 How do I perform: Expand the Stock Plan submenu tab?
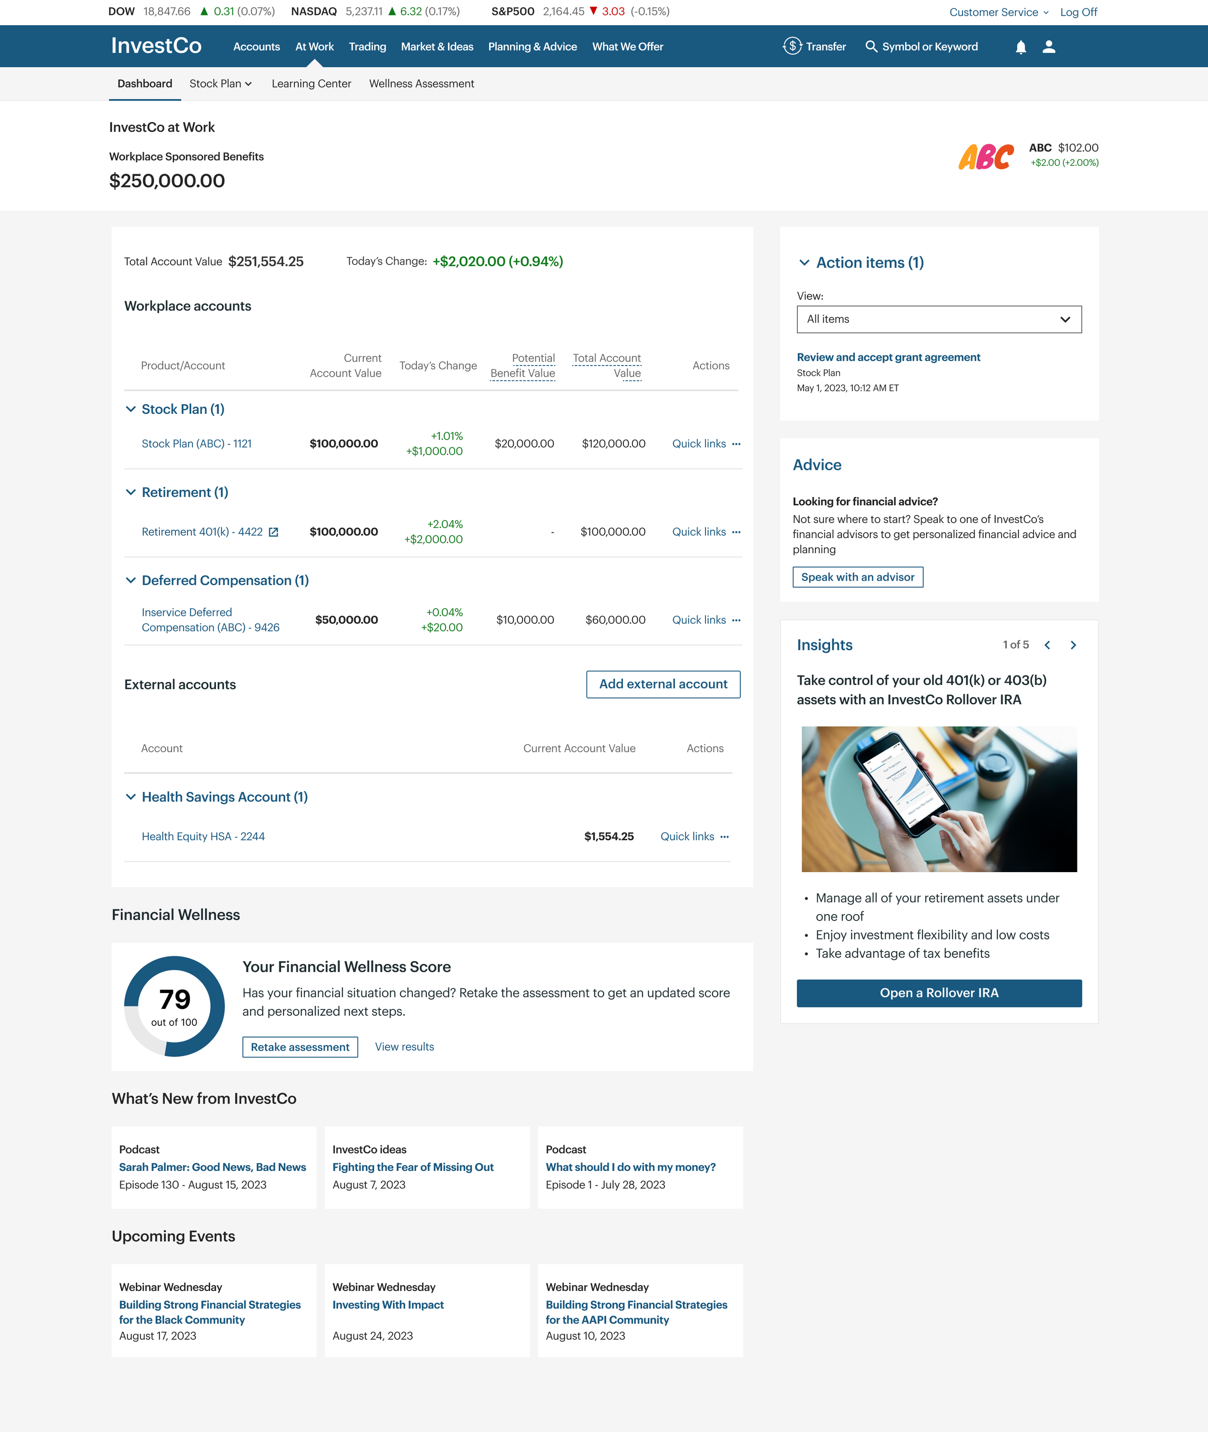pyautogui.click(x=220, y=84)
